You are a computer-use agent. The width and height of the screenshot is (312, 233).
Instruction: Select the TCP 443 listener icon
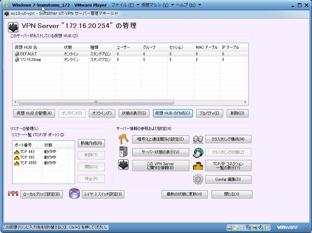point(17,152)
